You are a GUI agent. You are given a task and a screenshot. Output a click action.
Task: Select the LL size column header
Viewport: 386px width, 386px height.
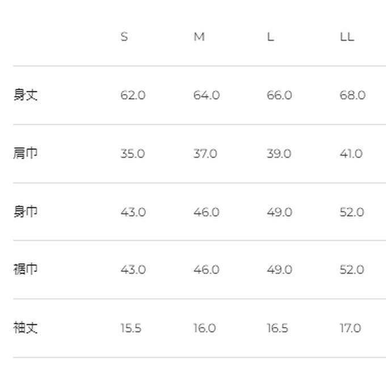347,37
